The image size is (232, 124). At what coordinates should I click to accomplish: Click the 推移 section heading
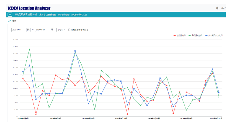tap(14, 21)
